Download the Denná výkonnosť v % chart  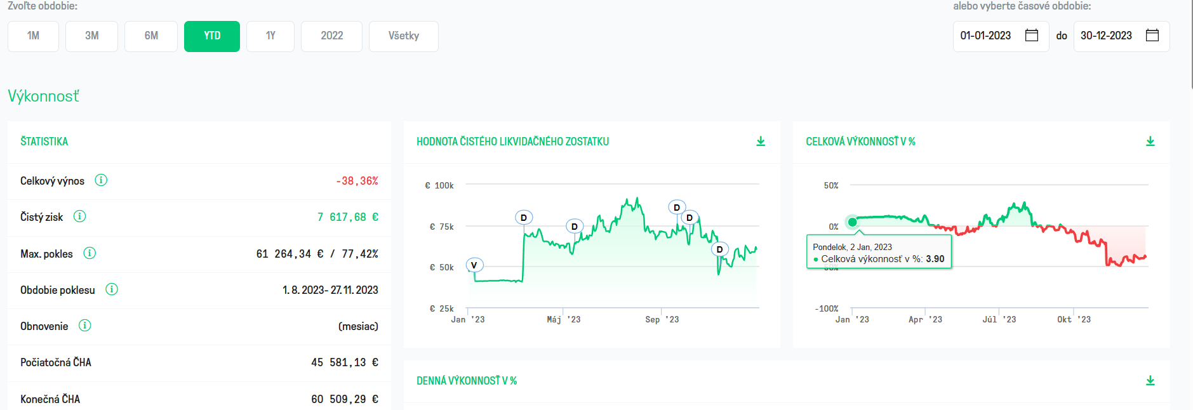[x=1150, y=381]
